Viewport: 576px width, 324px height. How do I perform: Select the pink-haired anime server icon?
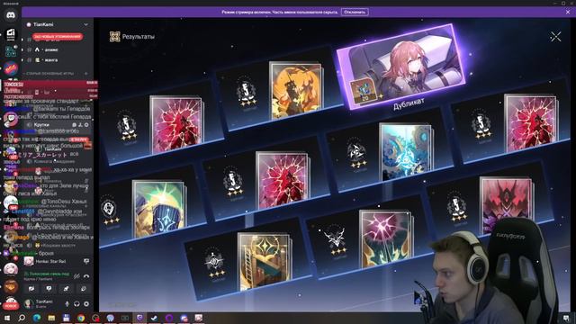(11, 268)
